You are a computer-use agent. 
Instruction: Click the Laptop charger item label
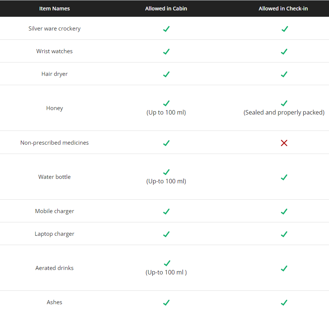pyautogui.click(x=54, y=234)
